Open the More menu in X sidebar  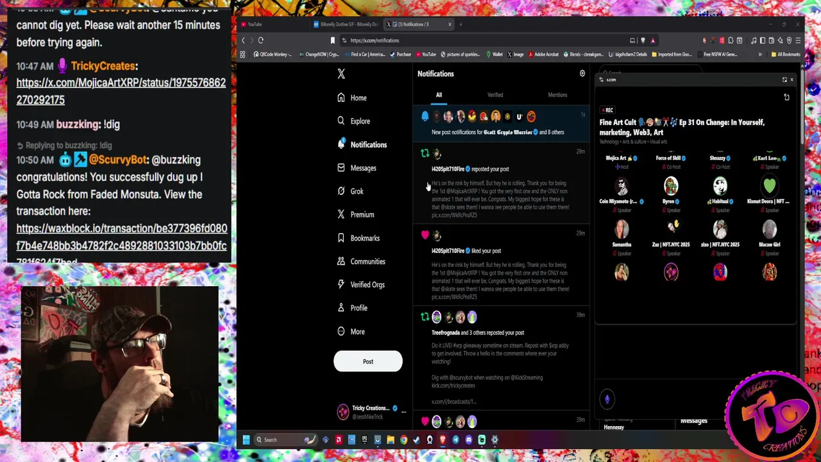[351, 331]
